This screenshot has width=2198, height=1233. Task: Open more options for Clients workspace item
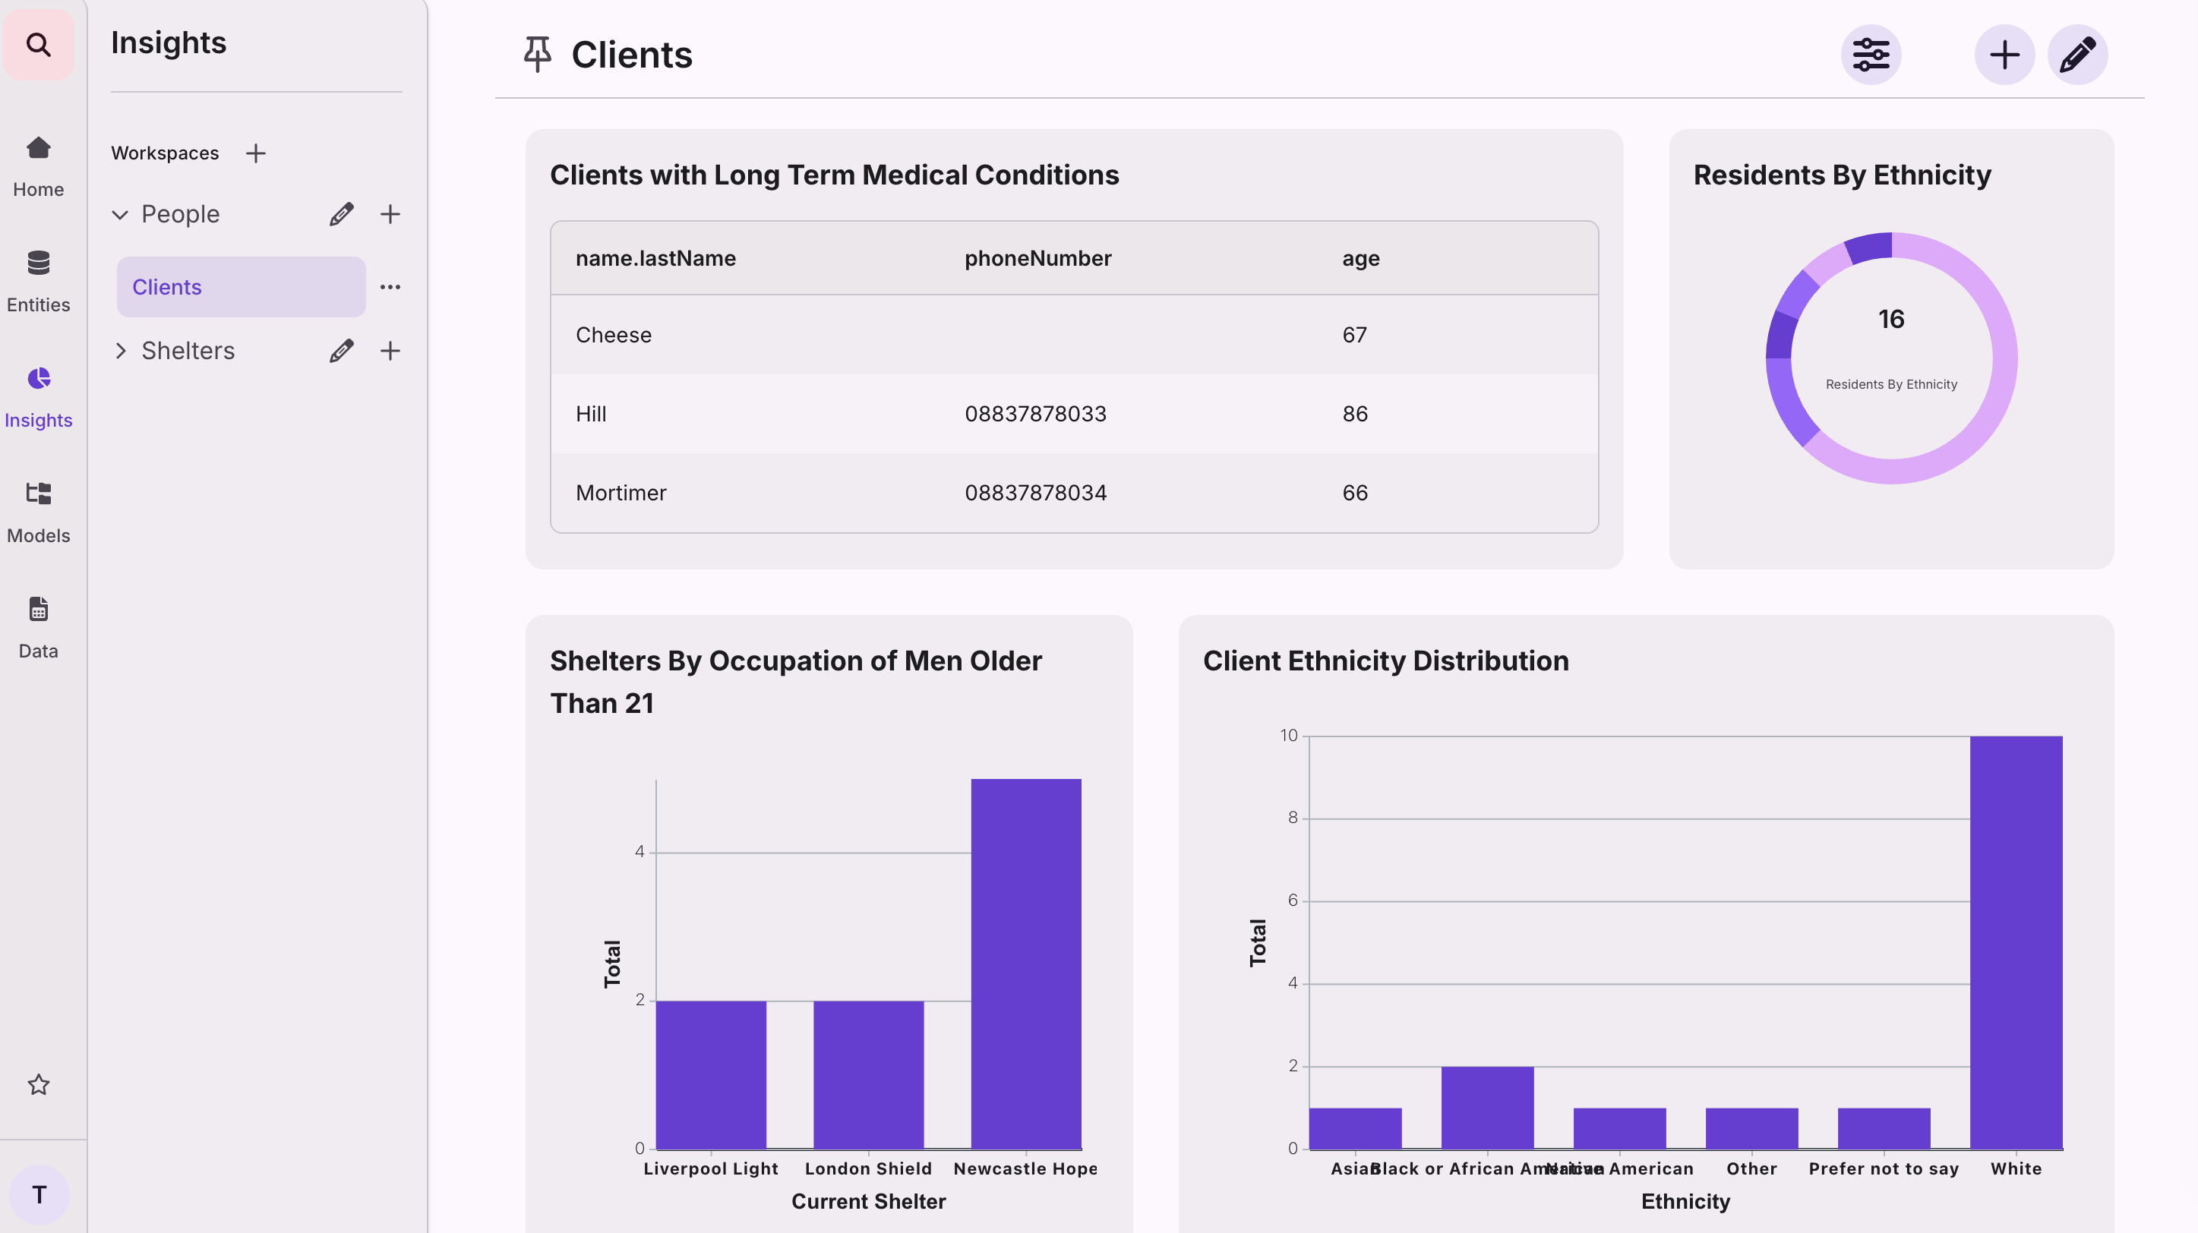(390, 286)
